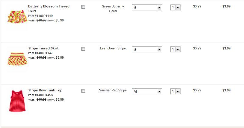The width and height of the screenshot is (244, 128).
Task: Open the size M dropdown for Tank Top
Action: 147,91
